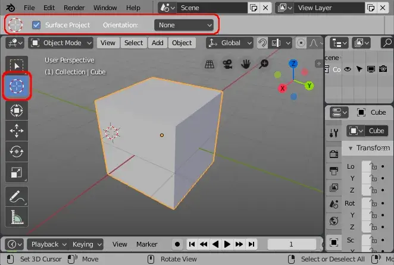
Task: Toggle camera view icon in viewport
Action: tap(228, 64)
